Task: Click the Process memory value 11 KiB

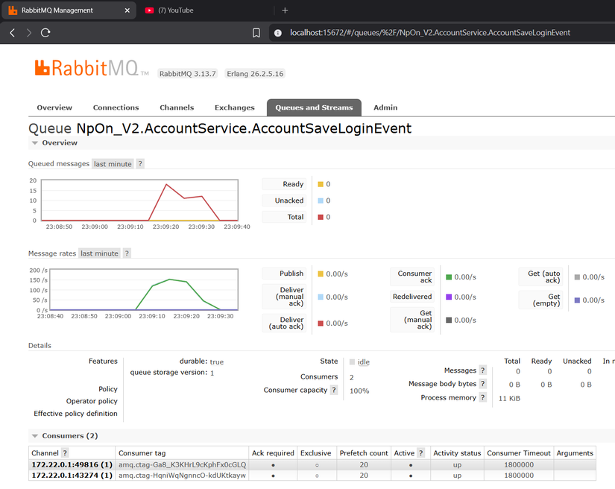Action: click(x=509, y=398)
